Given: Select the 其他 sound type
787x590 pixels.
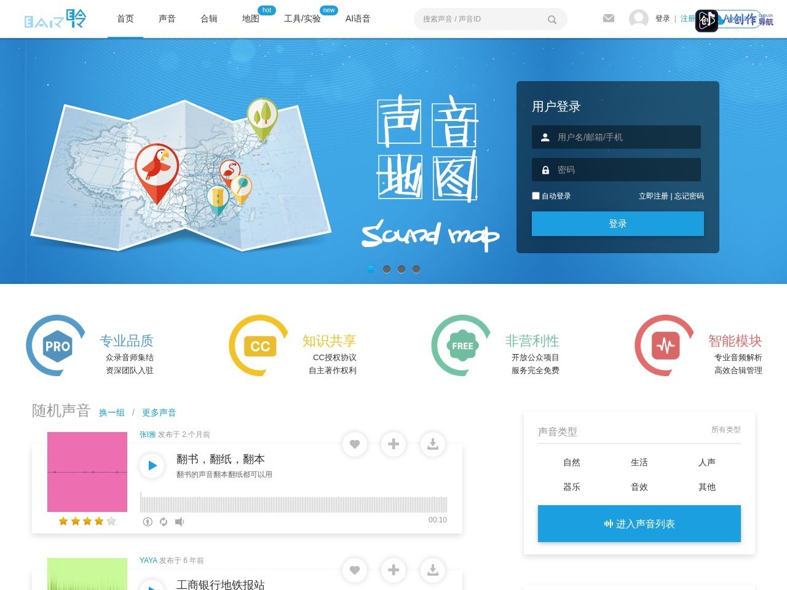Looking at the screenshot, I should tap(707, 487).
